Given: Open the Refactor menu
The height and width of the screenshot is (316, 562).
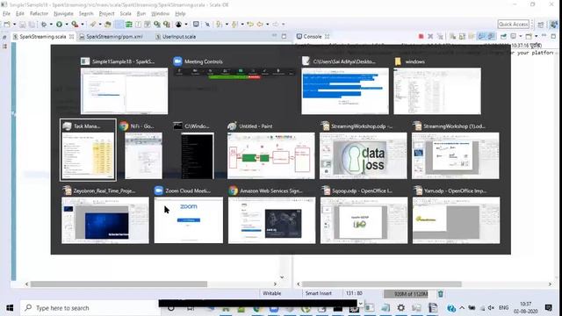Looking at the screenshot, I should pos(39,14).
